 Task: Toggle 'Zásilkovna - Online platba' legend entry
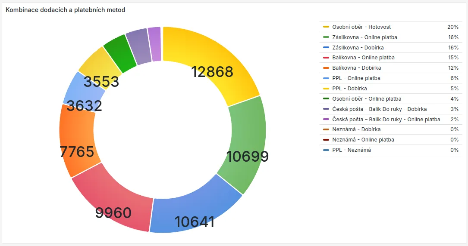tap(364, 37)
